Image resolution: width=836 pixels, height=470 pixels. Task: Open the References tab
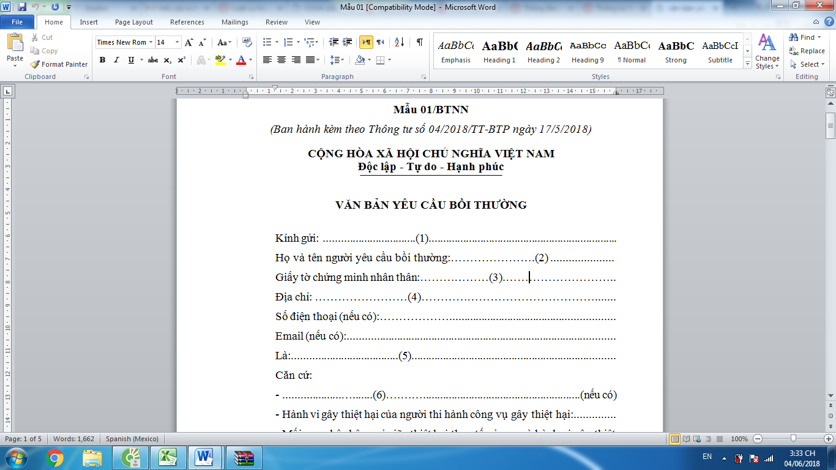(187, 22)
